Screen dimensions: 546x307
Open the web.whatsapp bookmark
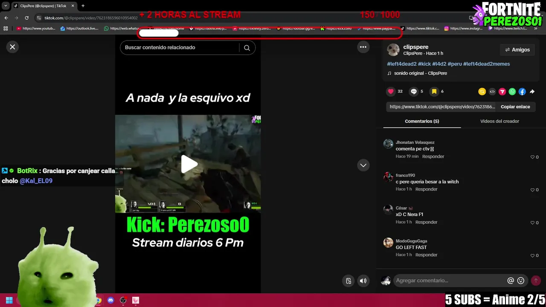(122, 29)
